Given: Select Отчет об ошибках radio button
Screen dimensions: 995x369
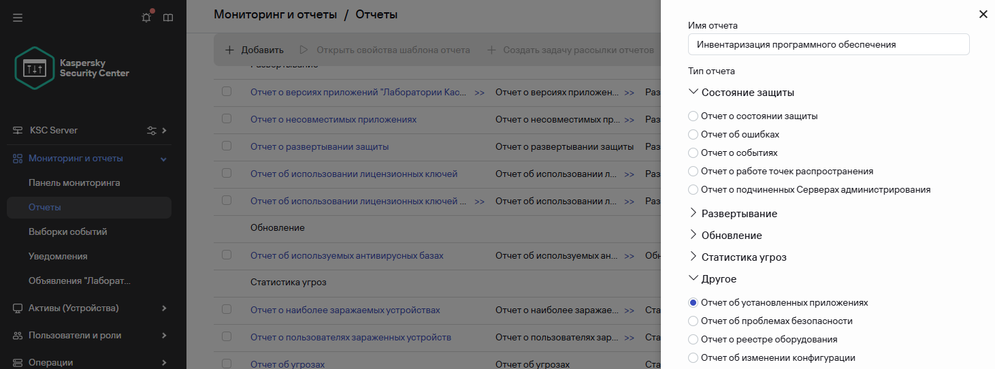Looking at the screenshot, I should click(693, 135).
